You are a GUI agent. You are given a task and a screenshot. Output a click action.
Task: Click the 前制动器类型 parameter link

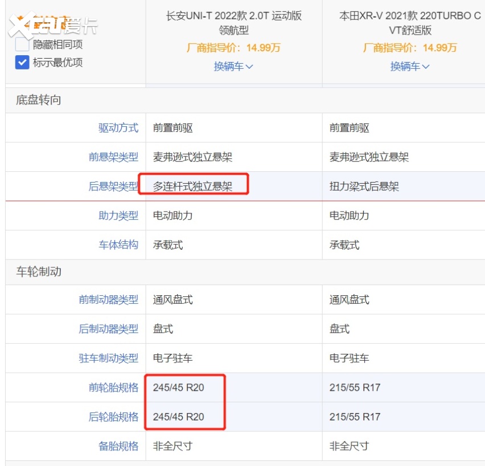tap(108, 299)
